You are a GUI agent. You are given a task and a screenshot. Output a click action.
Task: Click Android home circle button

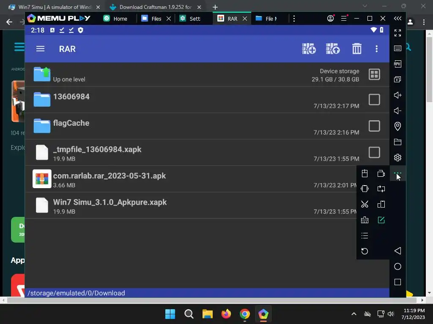point(397,267)
